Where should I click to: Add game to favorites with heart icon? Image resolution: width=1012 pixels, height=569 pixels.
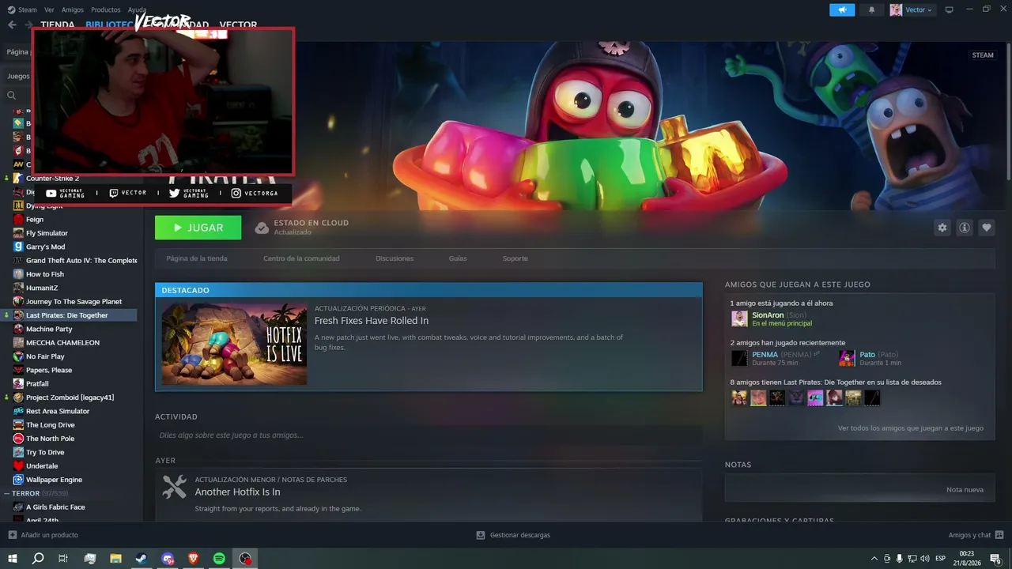click(x=987, y=228)
